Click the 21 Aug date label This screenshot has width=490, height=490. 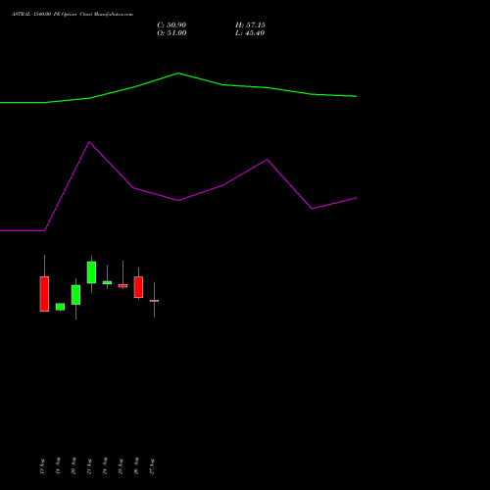[x=89, y=466]
